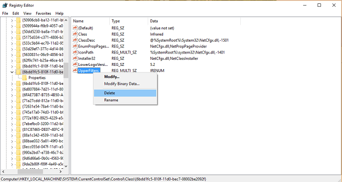Choose Rename in the context menu
The height and width of the screenshot is (182, 342).
[125, 100]
